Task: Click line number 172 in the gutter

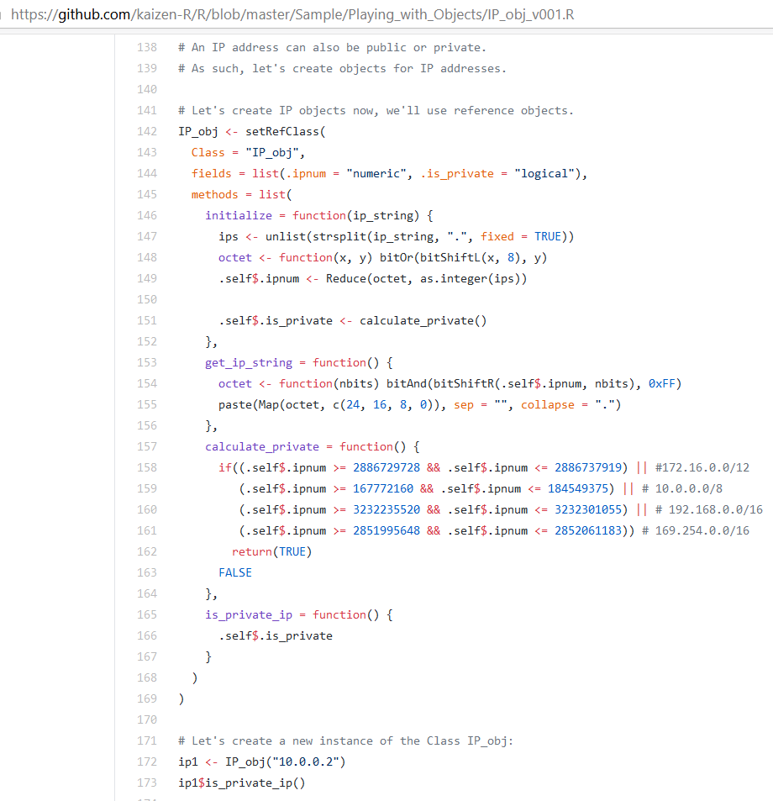Action: pyautogui.click(x=147, y=761)
